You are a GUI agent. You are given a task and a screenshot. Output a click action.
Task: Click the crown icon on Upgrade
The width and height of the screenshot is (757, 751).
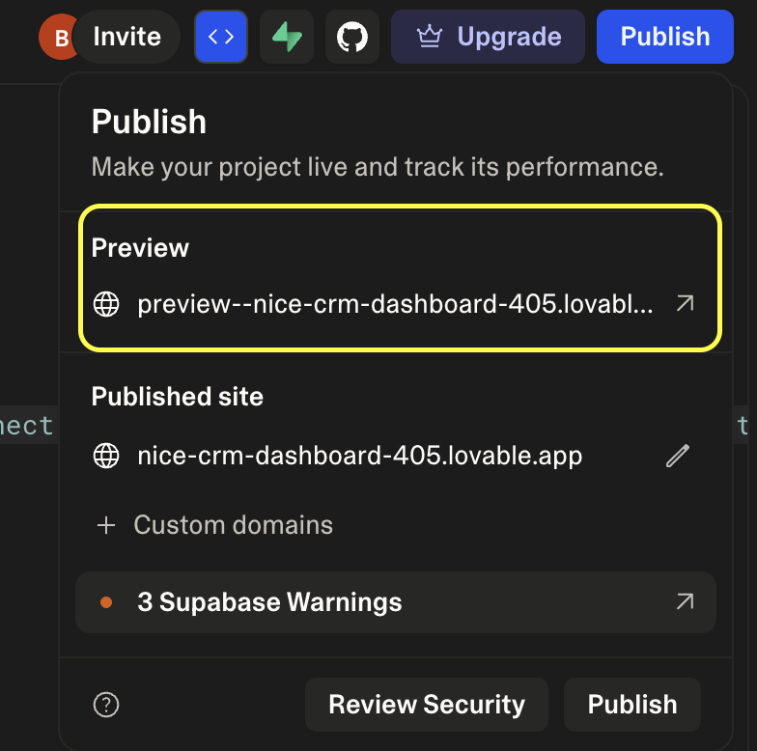tap(429, 37)
